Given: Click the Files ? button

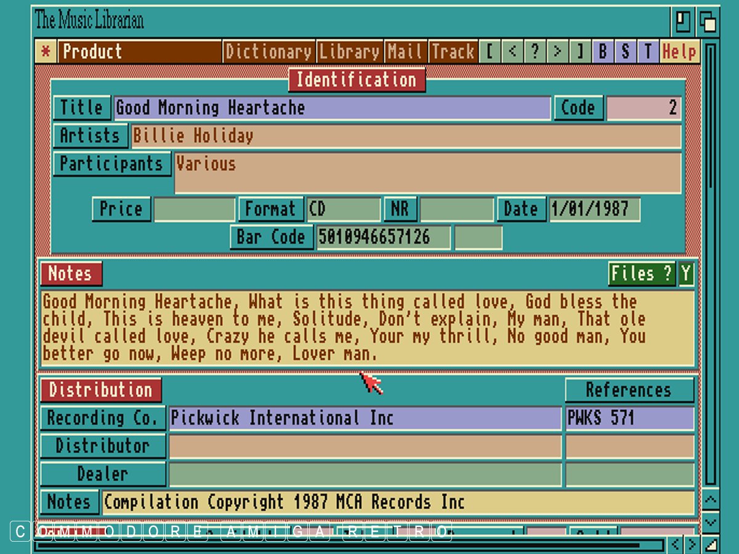Looking at the screenshot, I should [x=642, y=274].
